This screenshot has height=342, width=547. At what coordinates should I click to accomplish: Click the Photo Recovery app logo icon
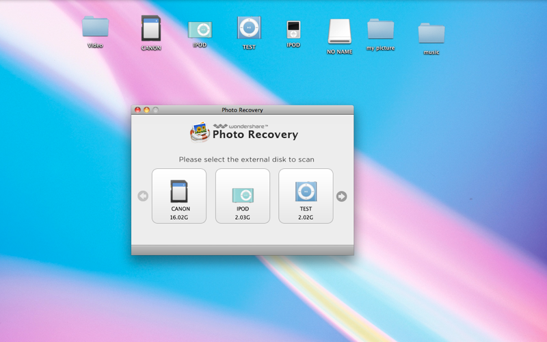coord(200,131)
